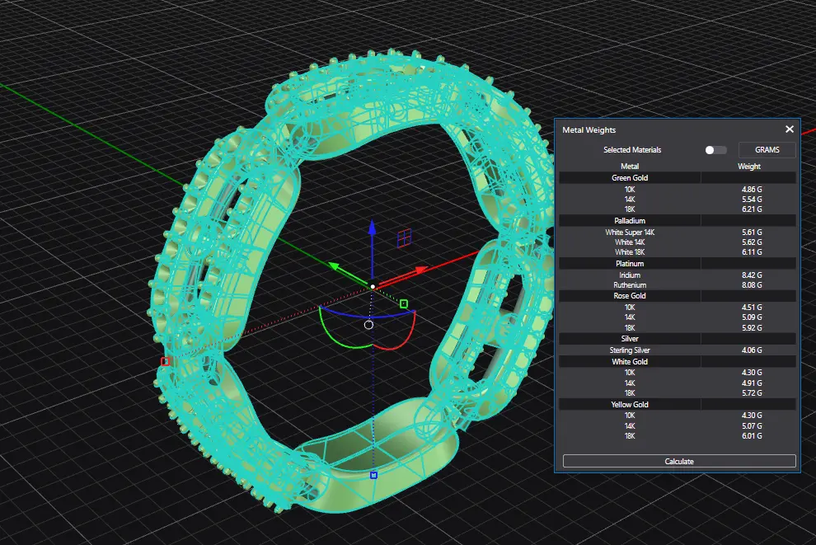
Task: Click the green Y-axis gizmo arrow
Action: 335,266
